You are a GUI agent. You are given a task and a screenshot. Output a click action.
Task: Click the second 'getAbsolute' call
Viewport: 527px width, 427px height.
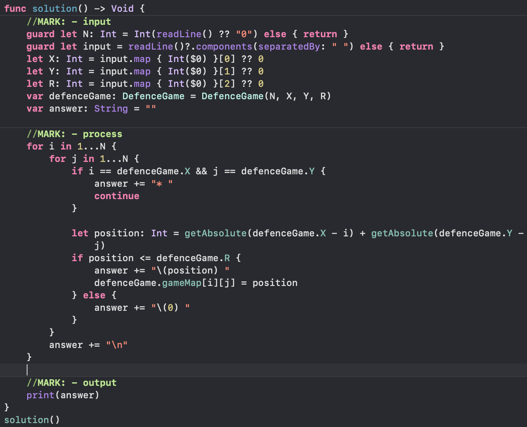402,233
